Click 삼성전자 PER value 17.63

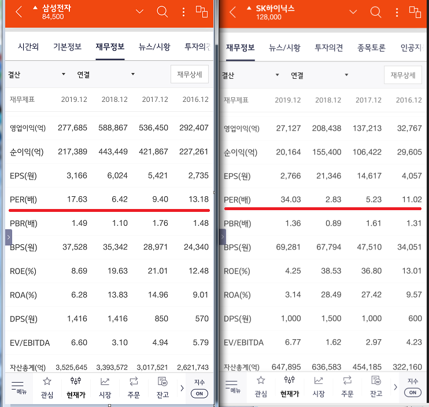pos(77,199)
